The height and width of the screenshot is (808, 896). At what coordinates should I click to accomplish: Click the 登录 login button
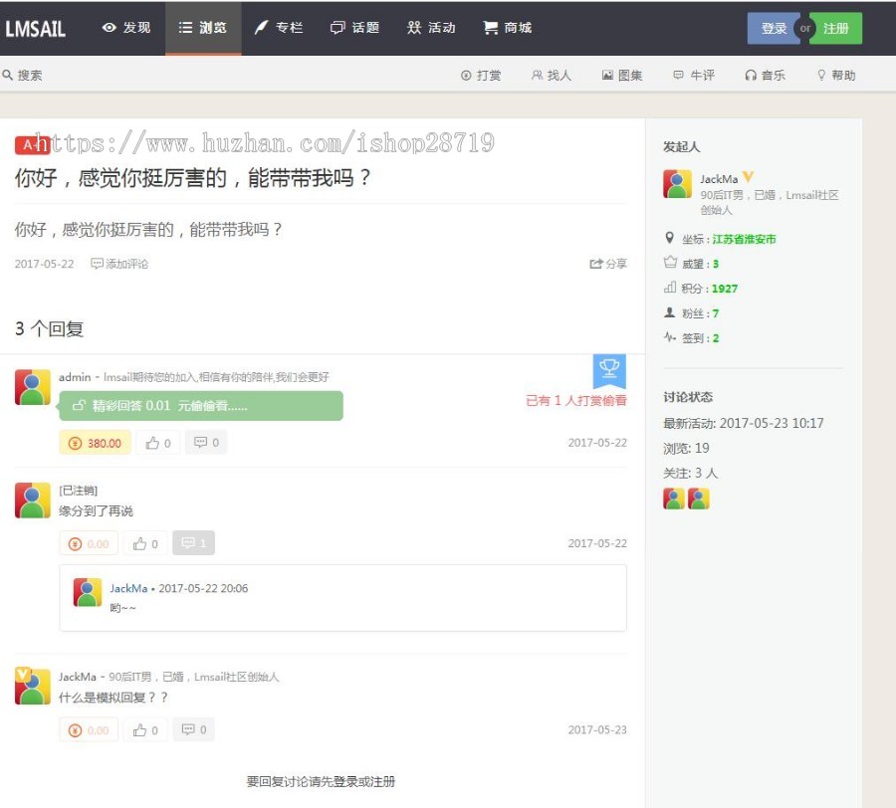pyautogui.click(x=773, y=29)
